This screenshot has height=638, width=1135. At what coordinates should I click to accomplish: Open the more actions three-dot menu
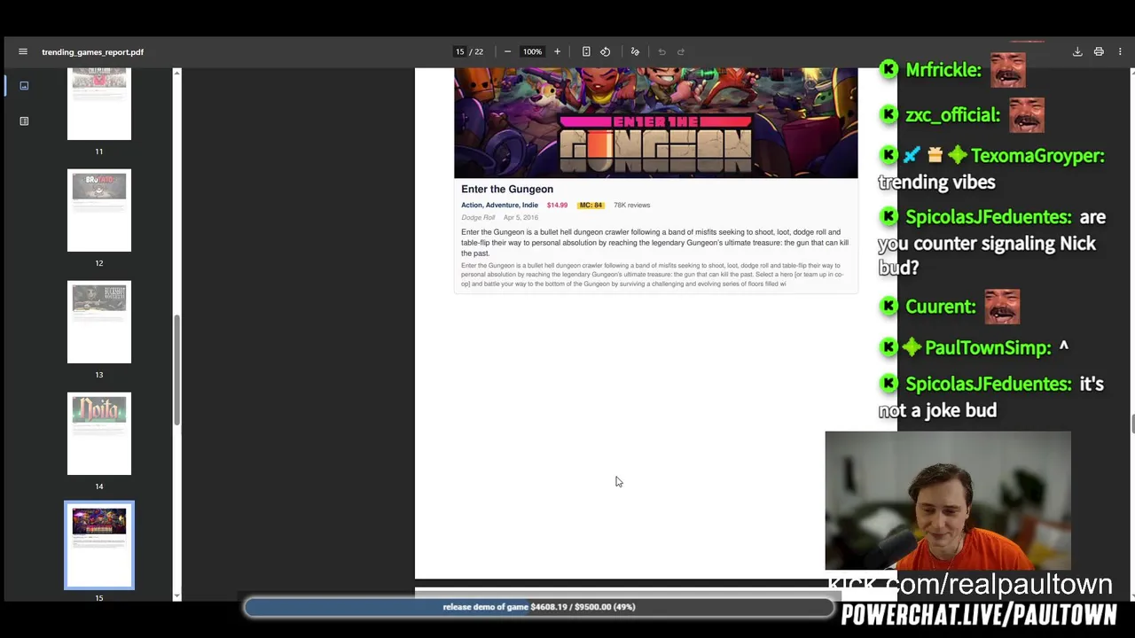[x=1120, y=51]
